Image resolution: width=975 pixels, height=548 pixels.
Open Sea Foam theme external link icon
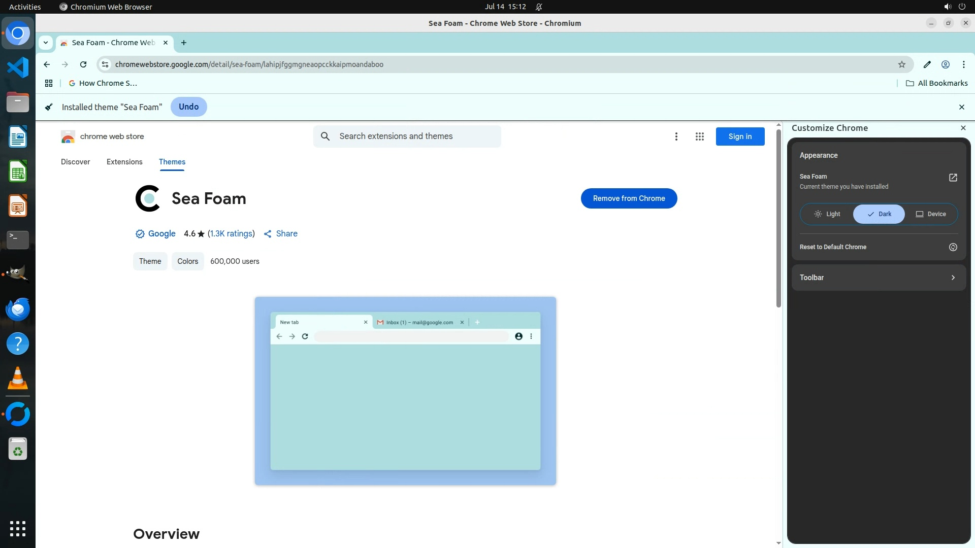tap(953, 178)
